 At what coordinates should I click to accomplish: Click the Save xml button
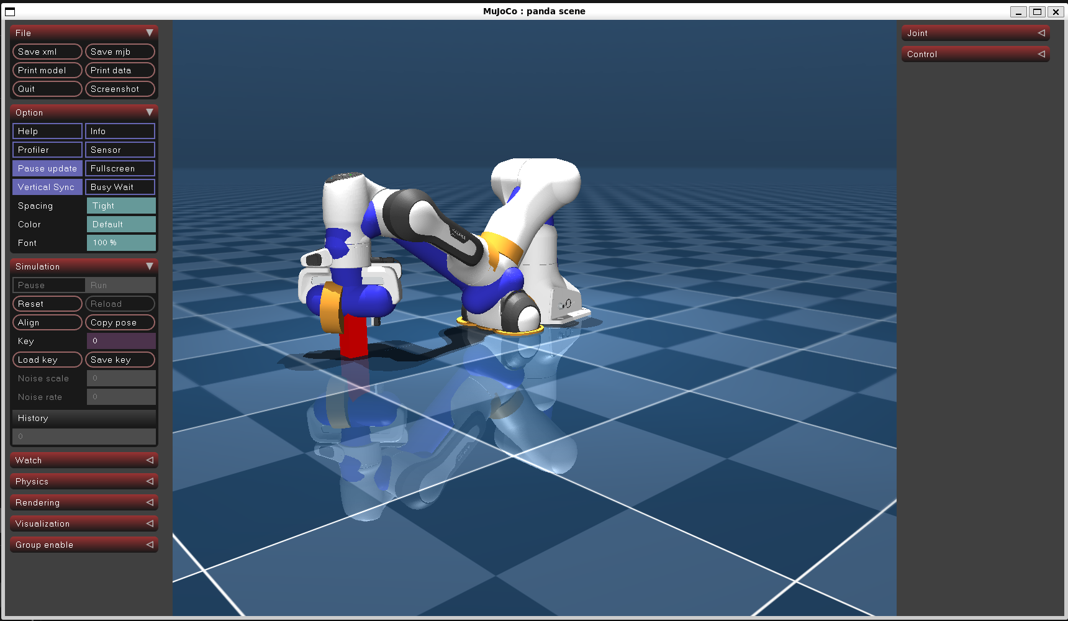coord(47,52)
